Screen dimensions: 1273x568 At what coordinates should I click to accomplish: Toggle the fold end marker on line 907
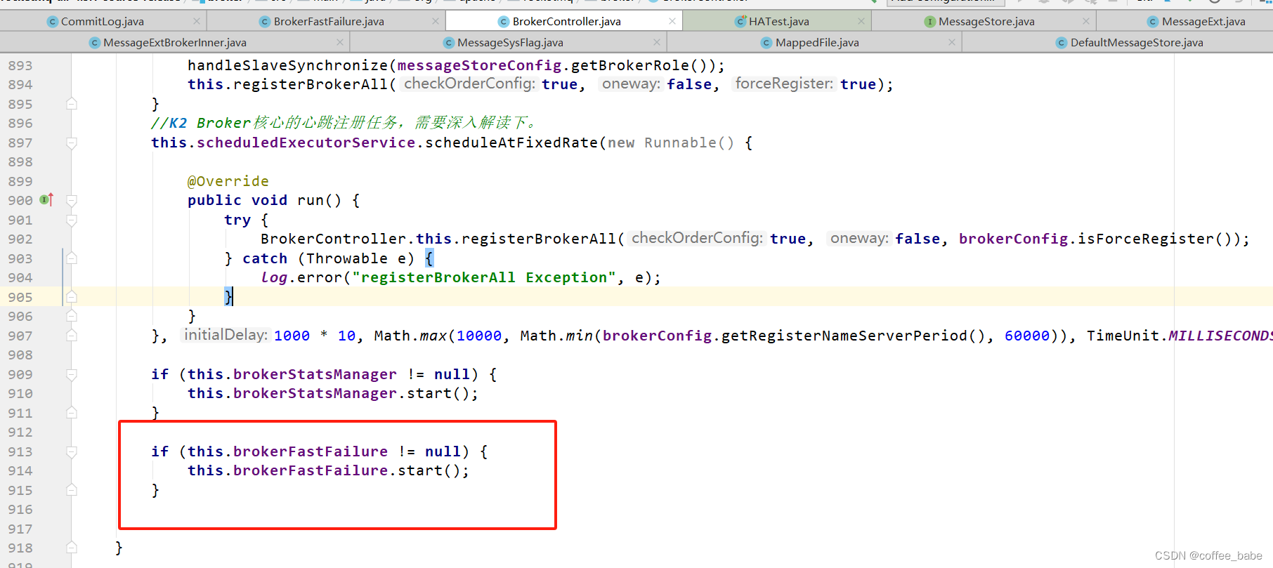[72, 336]
